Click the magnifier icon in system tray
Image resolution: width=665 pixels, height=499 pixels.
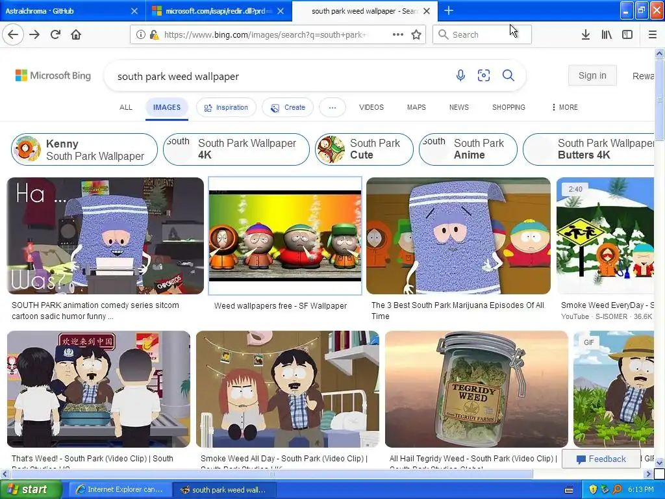tap(617, 489)
